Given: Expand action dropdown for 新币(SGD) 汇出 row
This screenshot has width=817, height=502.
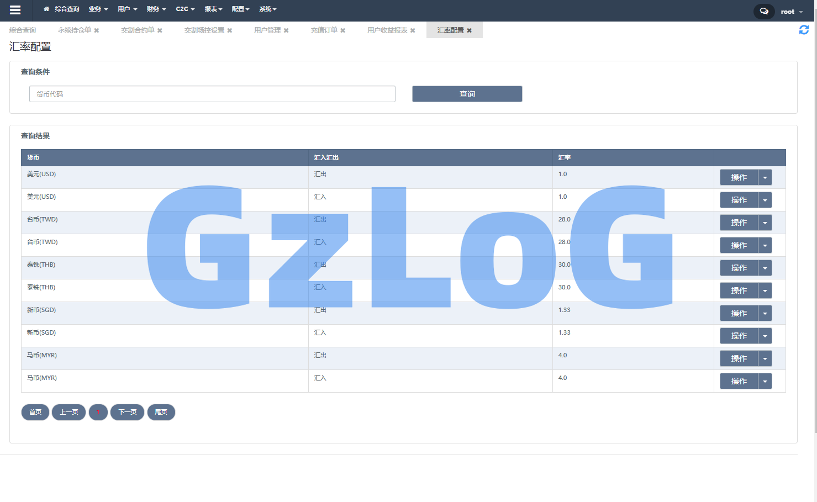Looking at the screenshot, I should [x=765, y=313].
